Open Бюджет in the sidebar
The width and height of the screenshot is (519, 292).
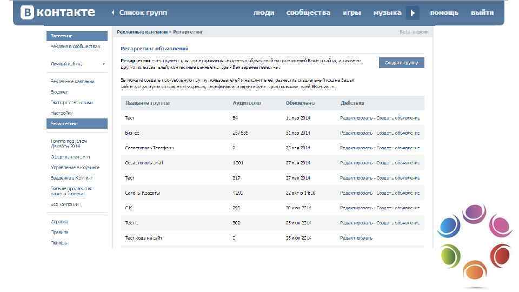click(x=59, y=92)
